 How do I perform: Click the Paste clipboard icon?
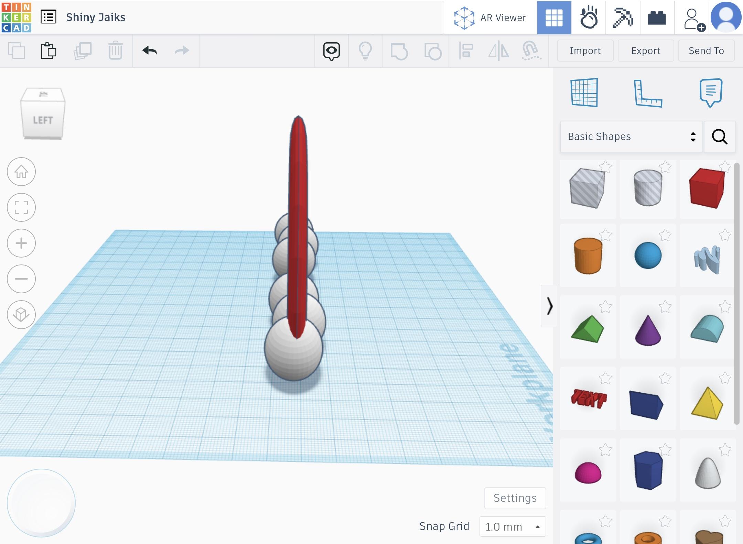49,51
